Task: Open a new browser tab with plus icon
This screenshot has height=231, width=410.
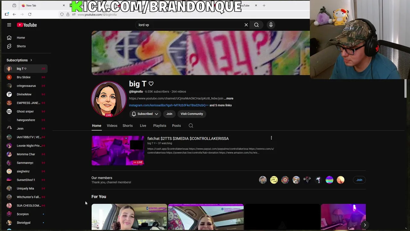Action: [264, 5]
